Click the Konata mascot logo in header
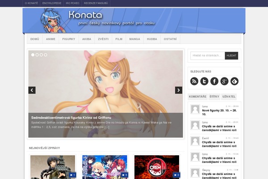 pos(53,21)
